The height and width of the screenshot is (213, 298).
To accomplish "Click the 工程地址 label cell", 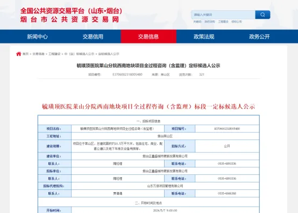I will coord(54,136).
